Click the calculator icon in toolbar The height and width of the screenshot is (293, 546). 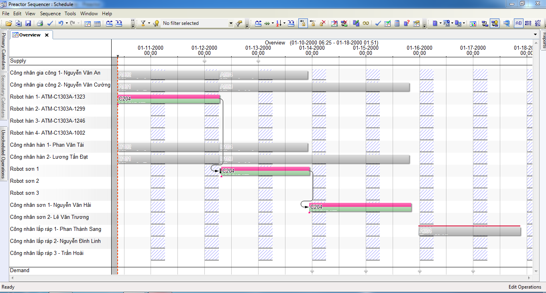click(x=397, y=24)
